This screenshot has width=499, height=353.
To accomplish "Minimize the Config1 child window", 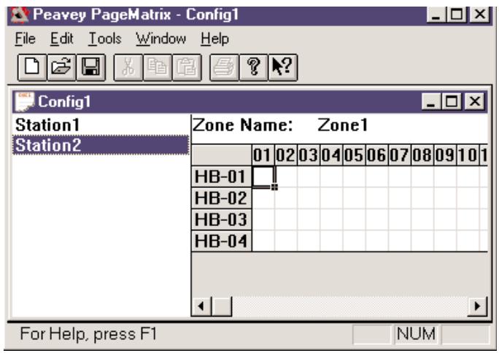I will click(x=431, y=102).
